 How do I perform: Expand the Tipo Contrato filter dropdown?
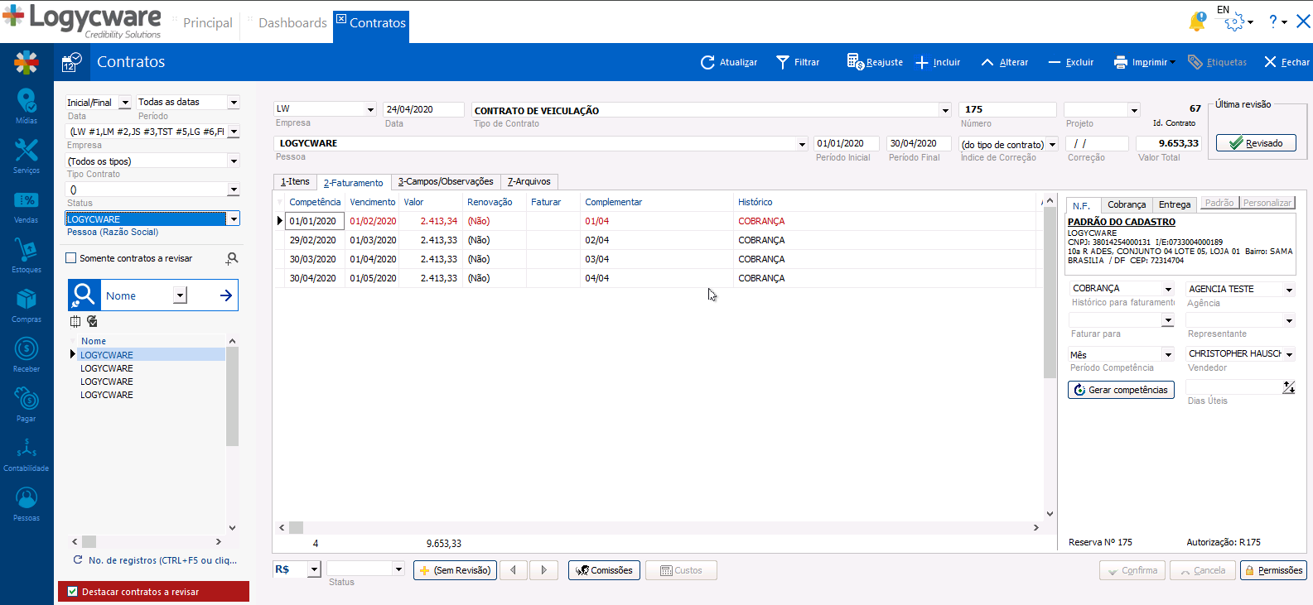point(234,161)
